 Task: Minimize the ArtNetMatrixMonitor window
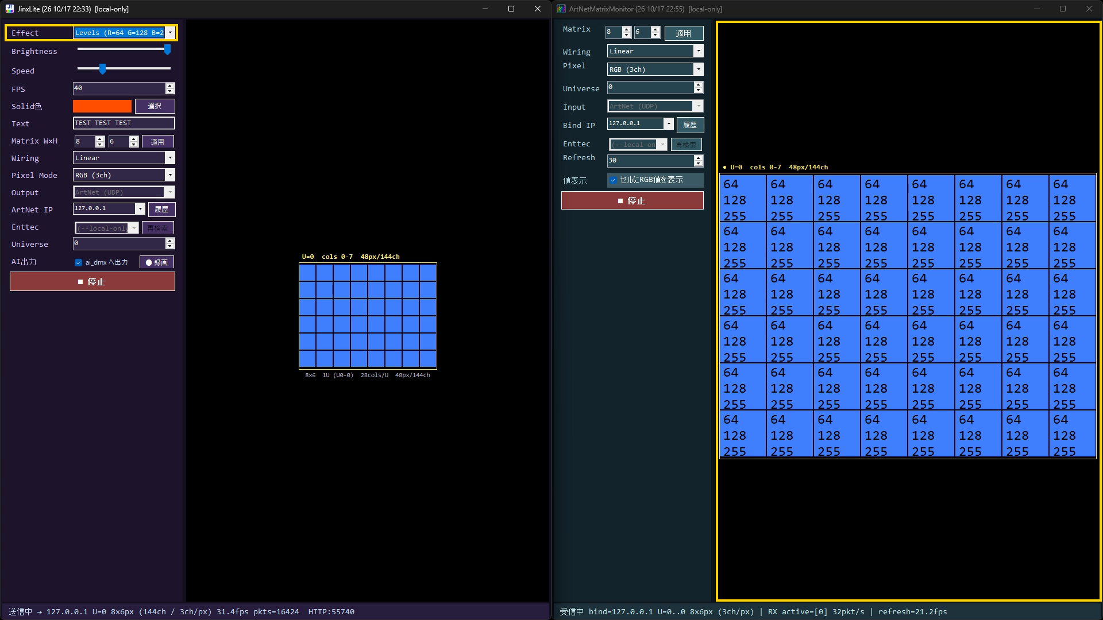click(x=1037, y=9)
